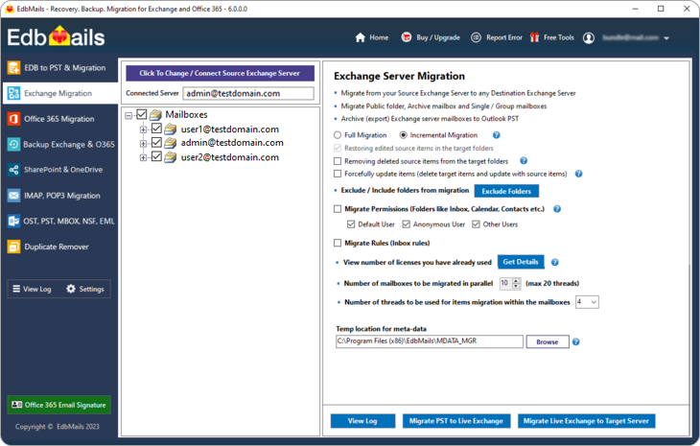Click the Home house icon
This screenshot has height=446, width=700.
click(361, 37)
